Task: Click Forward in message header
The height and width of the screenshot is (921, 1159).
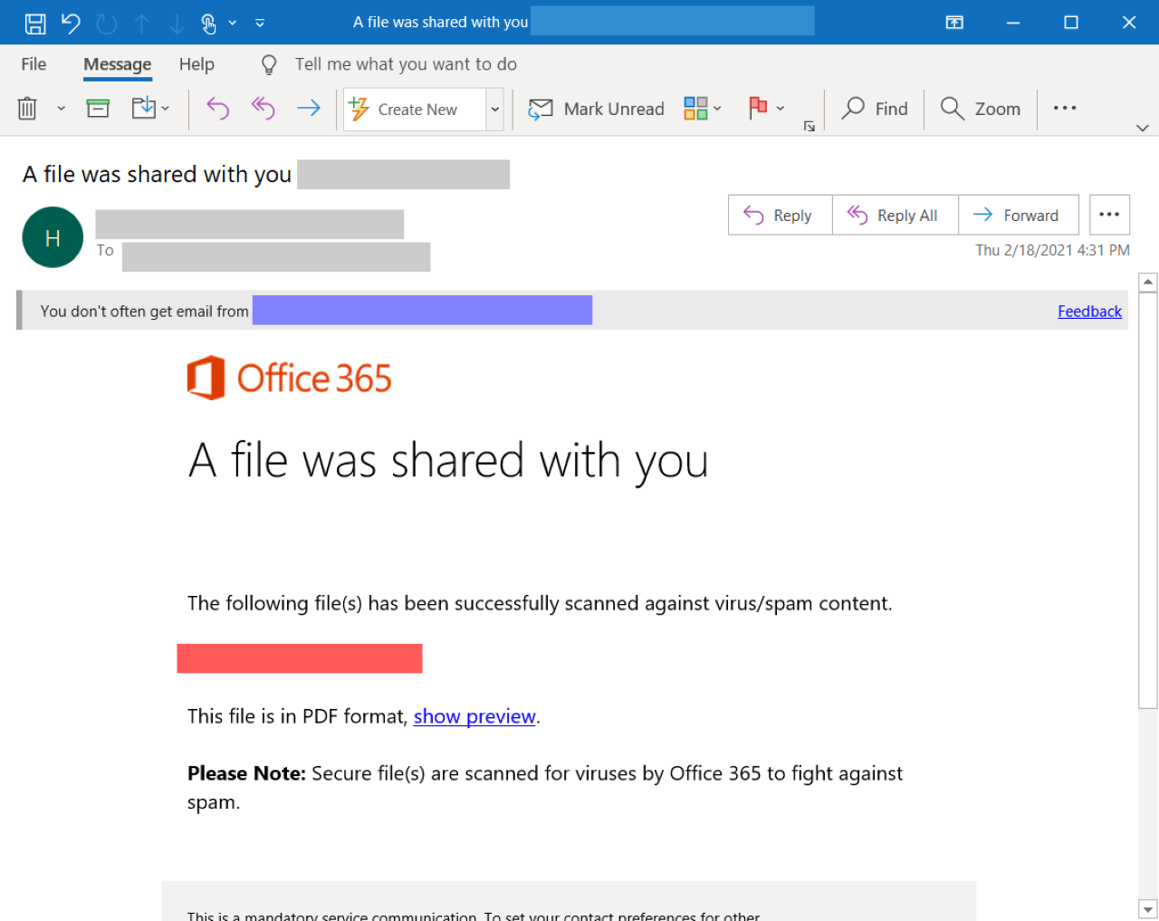Action: coord(1018,216)
